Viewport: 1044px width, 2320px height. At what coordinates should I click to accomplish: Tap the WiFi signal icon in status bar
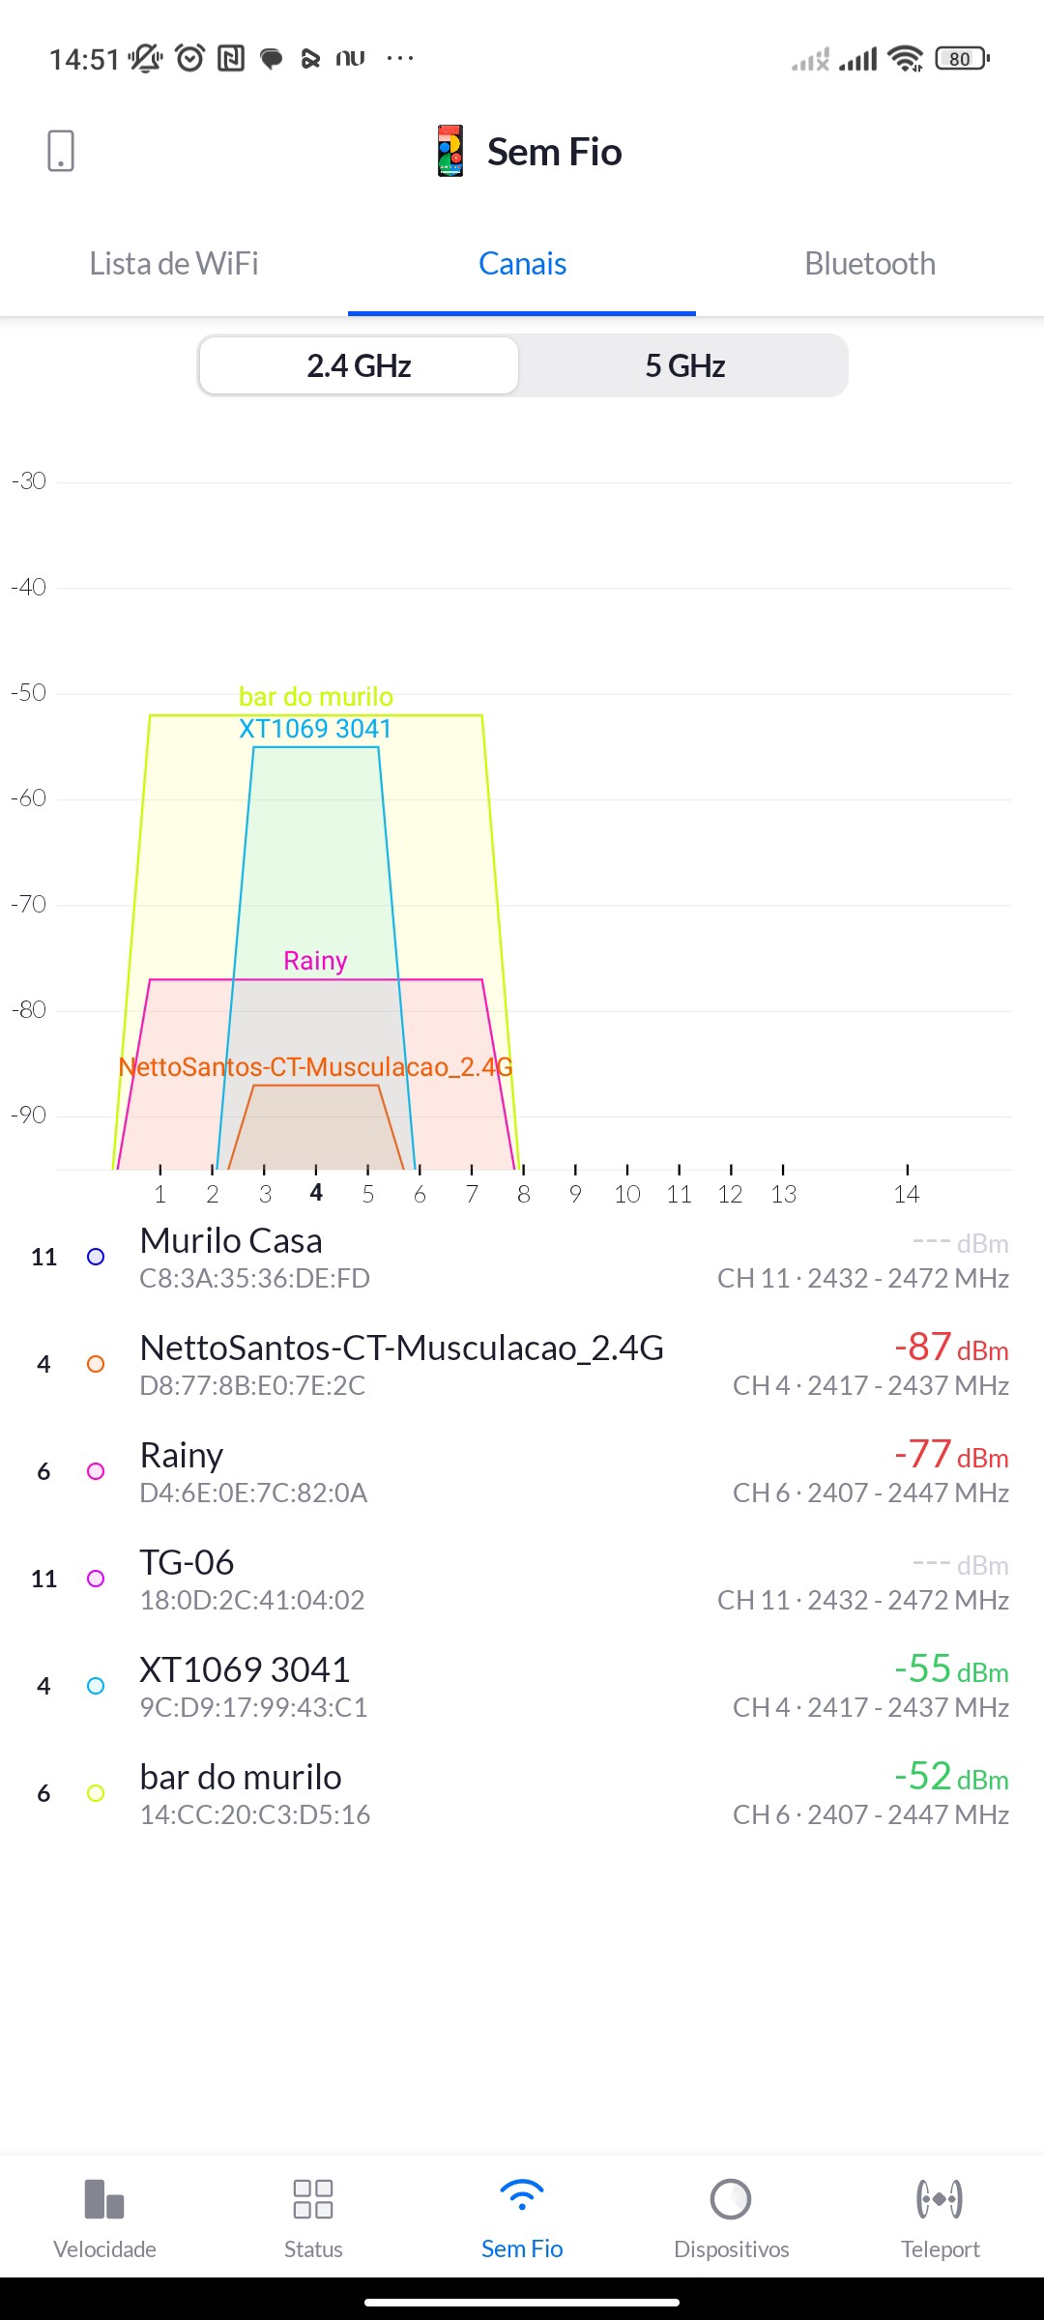(x=905, y=59)
